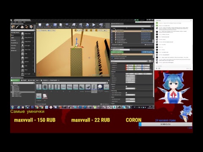The image size is (203, 152).
Task: Open Yandex browser from the taskbar
Action: click(x=51, y=107)
